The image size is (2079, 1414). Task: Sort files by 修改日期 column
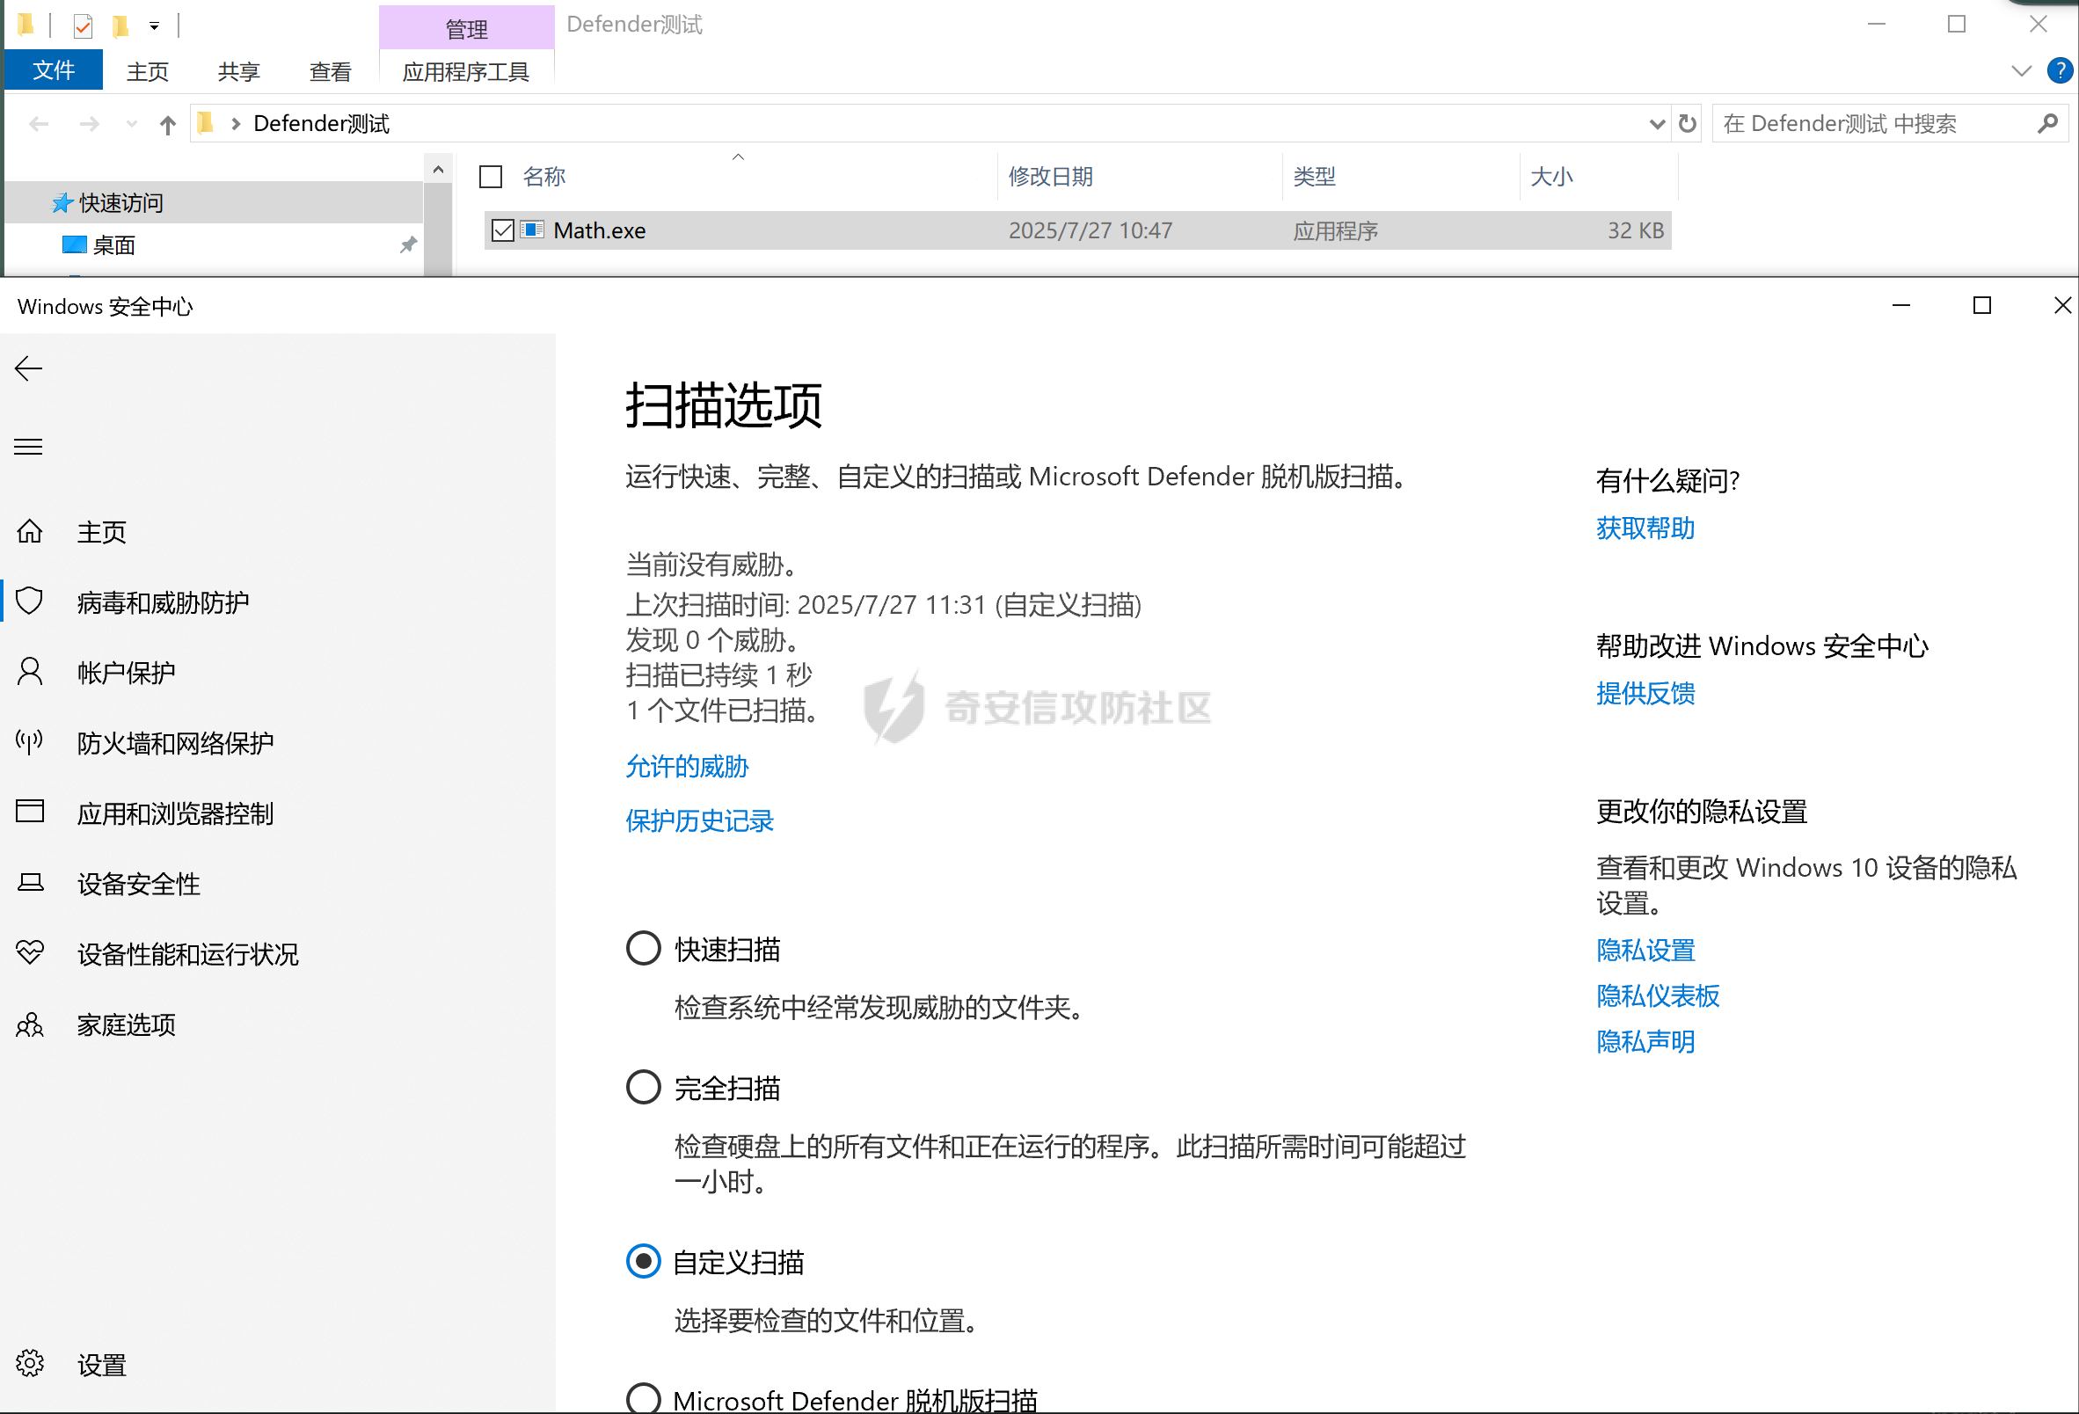click(1050, 176)
